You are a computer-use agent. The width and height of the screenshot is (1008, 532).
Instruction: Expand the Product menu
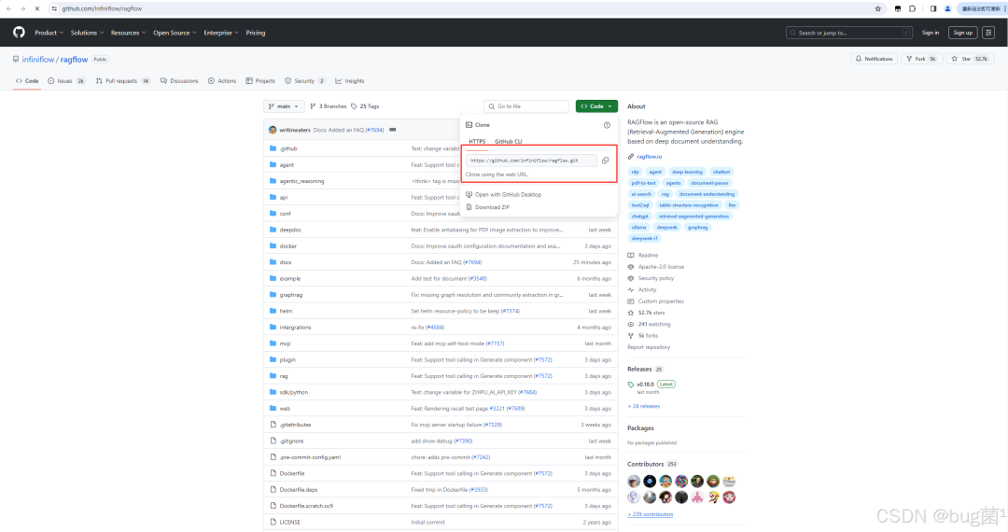(x=49, y=33)
